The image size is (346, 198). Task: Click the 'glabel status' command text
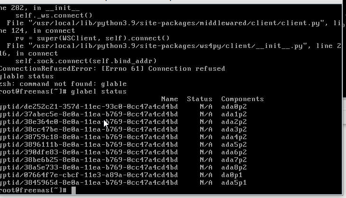point(99,92)
